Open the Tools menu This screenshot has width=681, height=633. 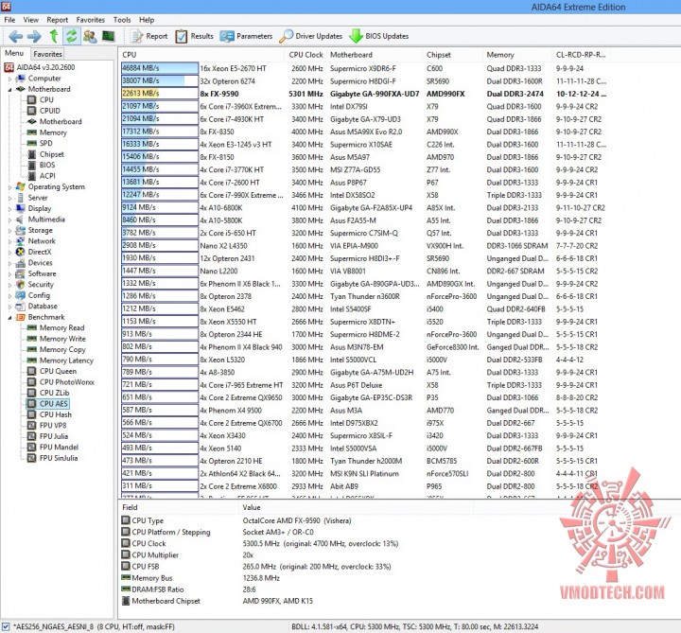click(x=122, y=20)
